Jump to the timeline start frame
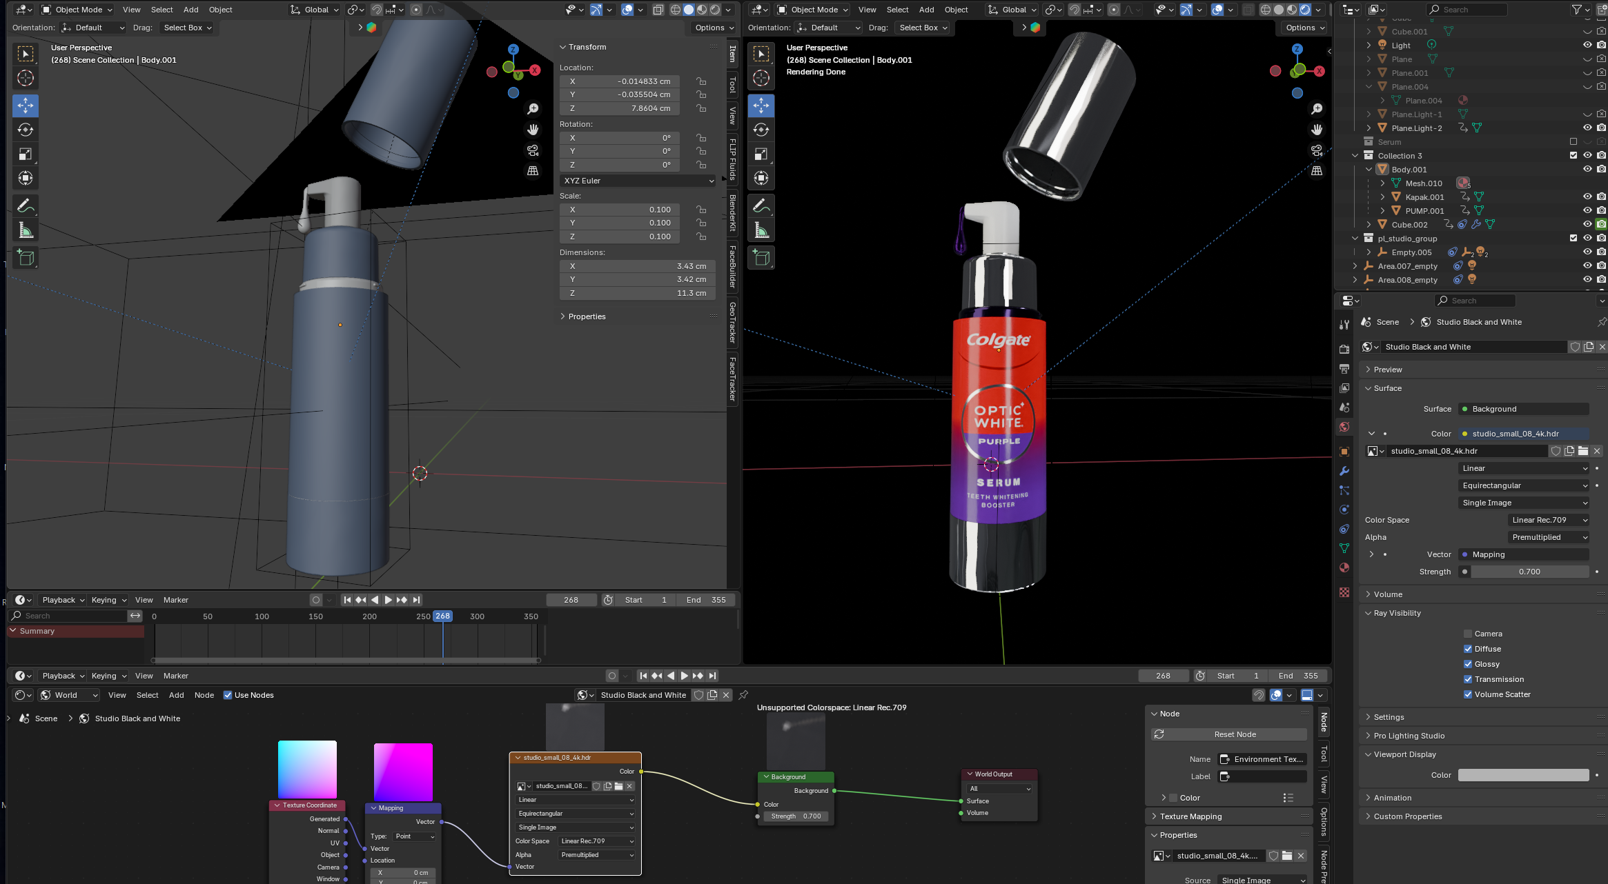1608x884 pixels. 347,600
